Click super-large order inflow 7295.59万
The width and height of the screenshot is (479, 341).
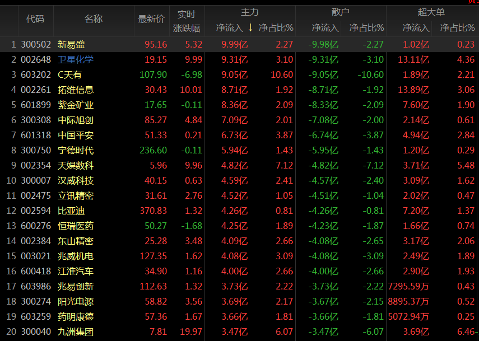tap(409, 286)
